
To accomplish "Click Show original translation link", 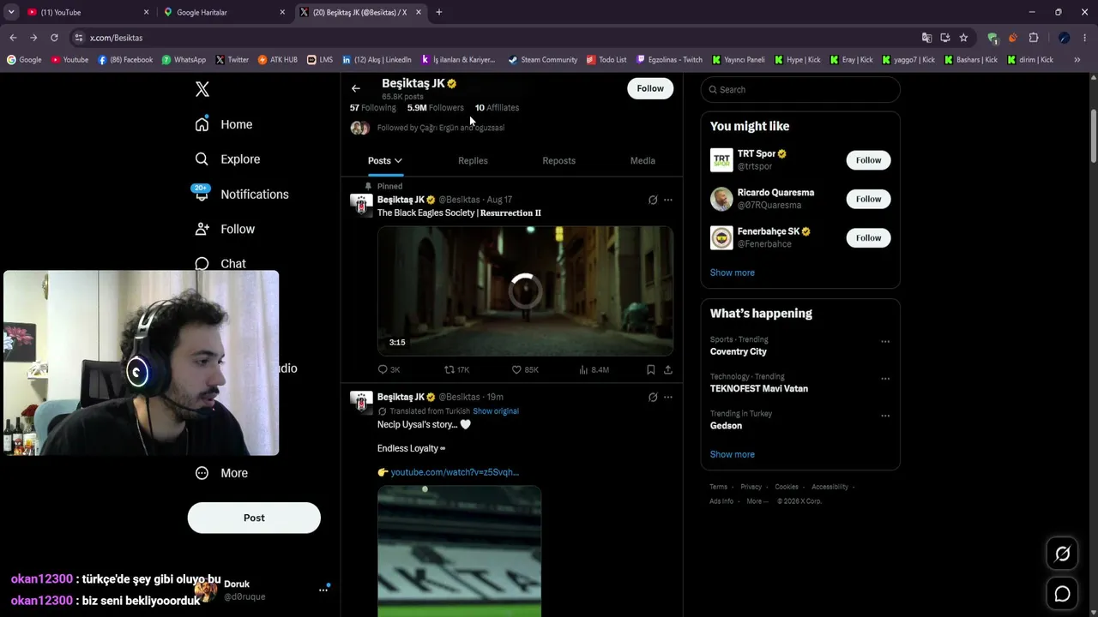I will 496,411.
